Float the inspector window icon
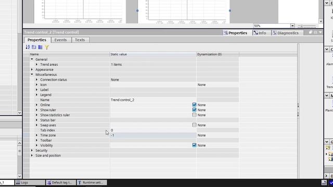 311,32
